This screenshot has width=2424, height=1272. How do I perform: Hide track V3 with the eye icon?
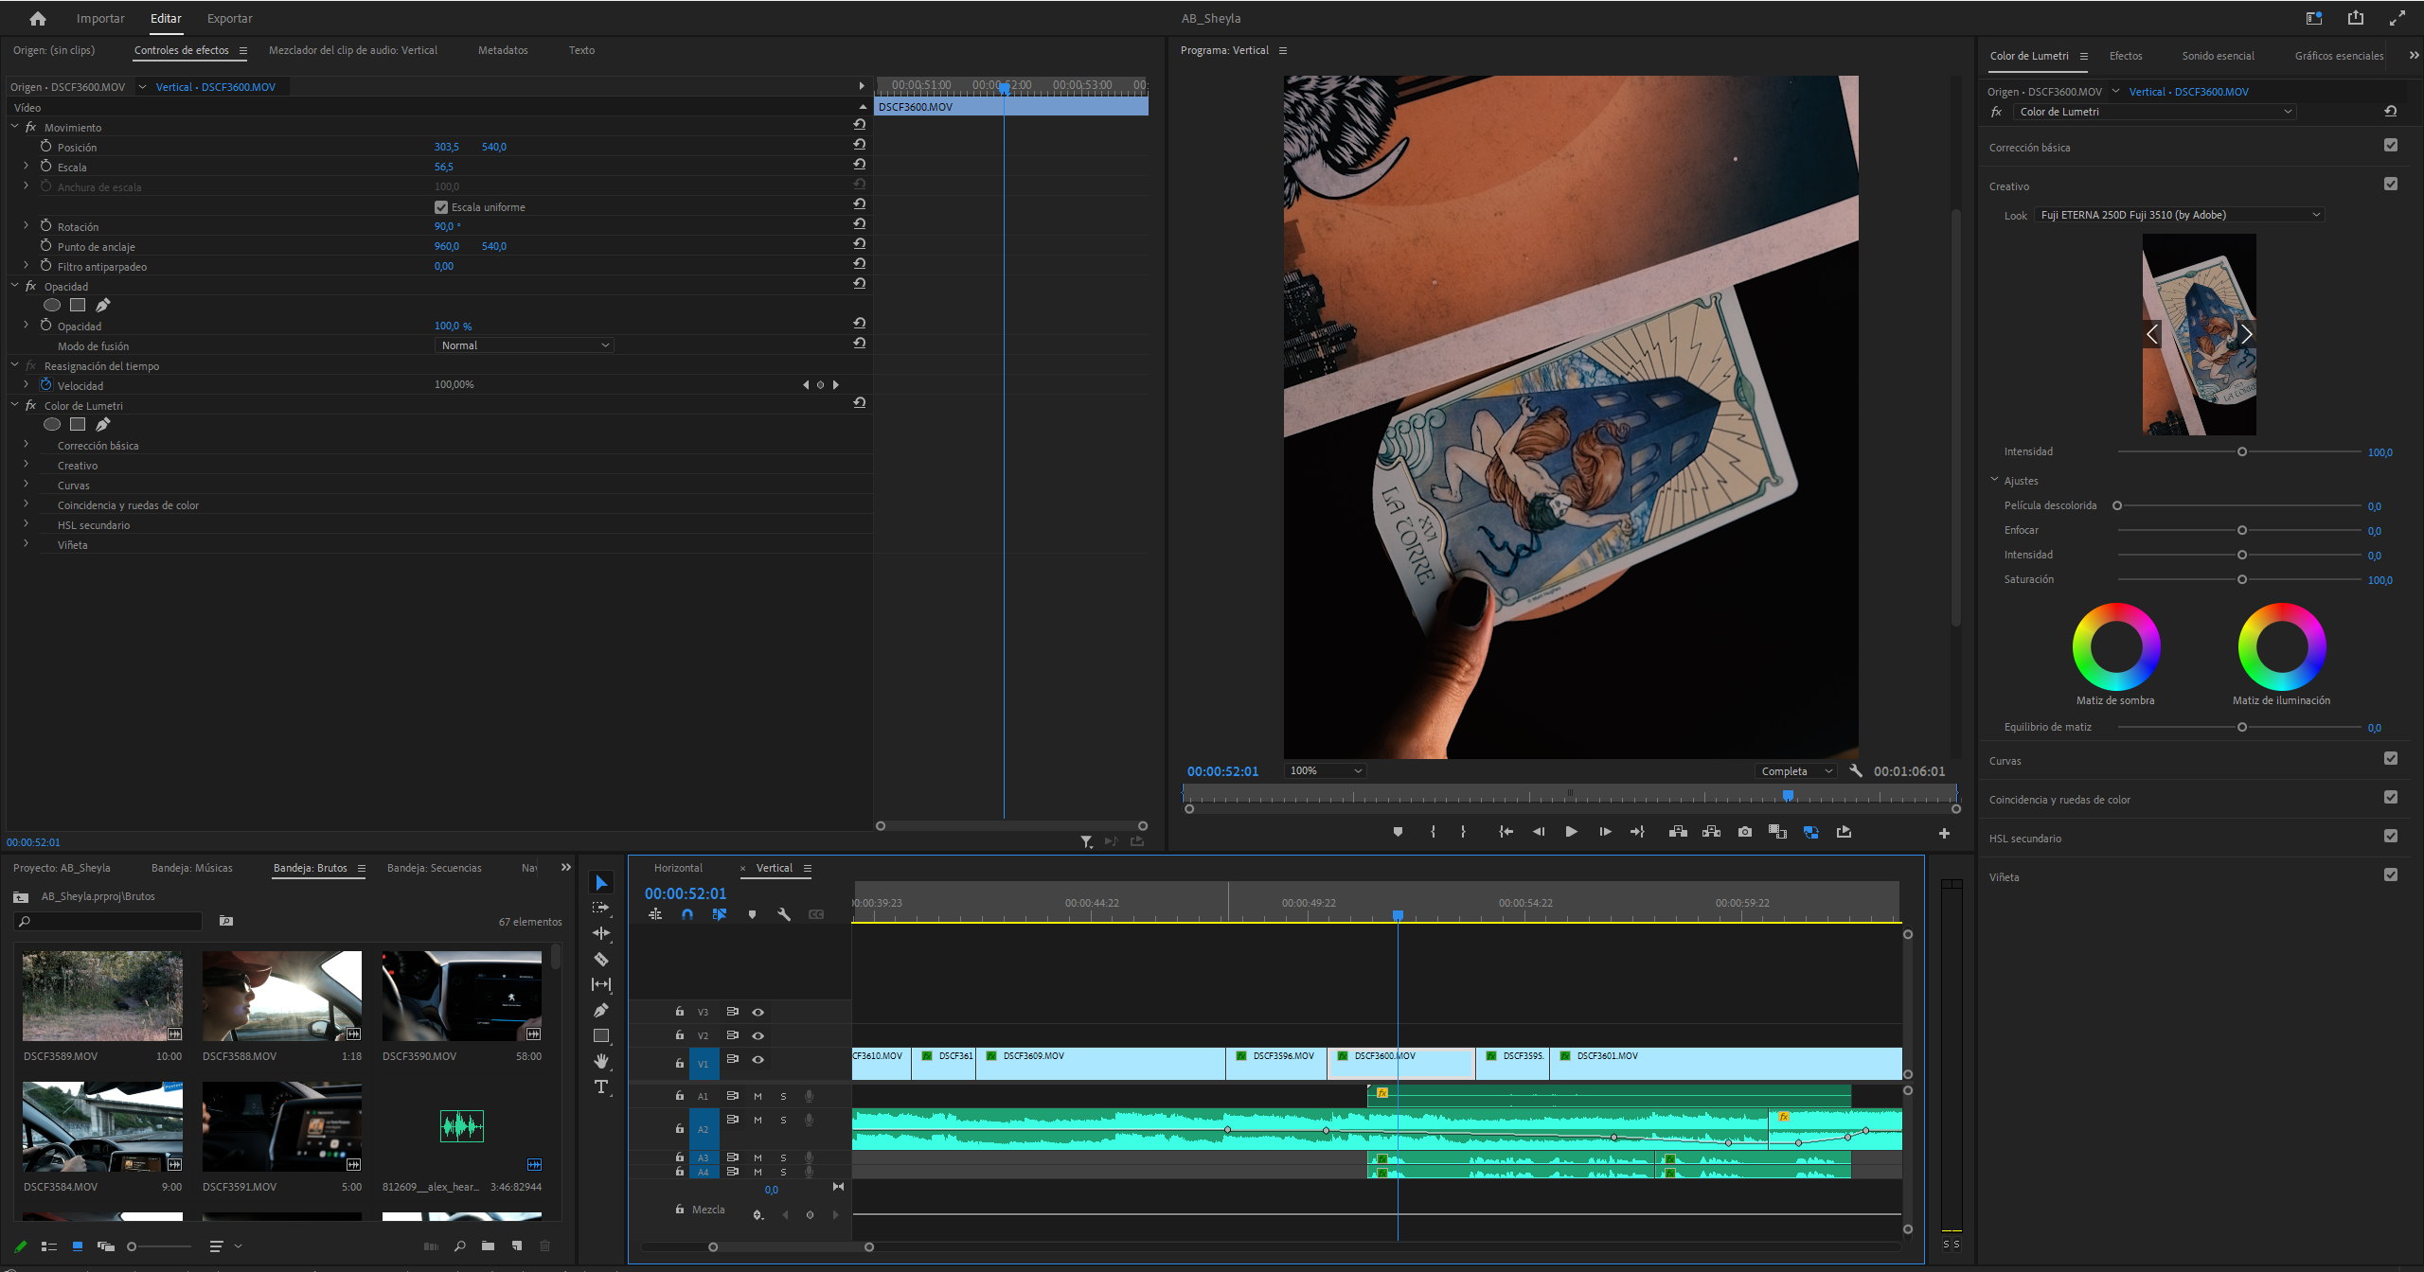tap(758, 1012)
